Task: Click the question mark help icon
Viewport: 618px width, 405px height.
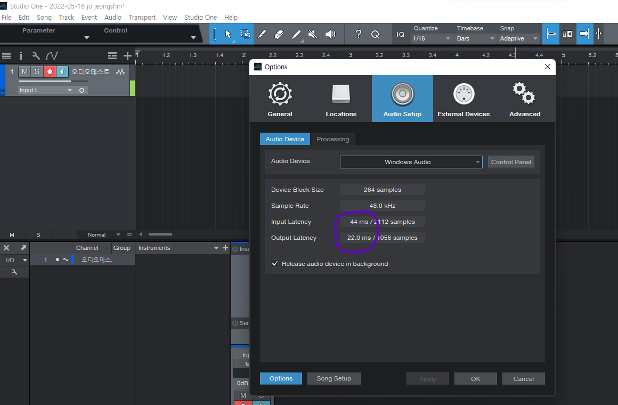Action: 358,34
